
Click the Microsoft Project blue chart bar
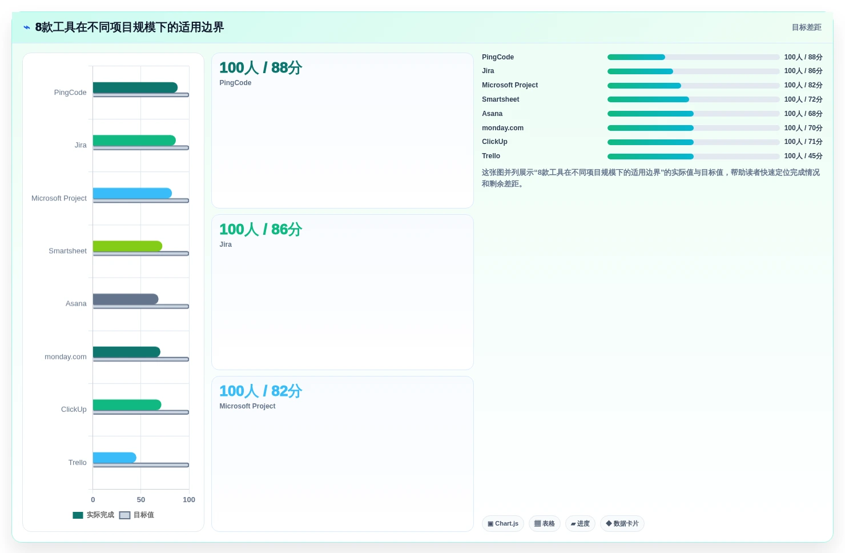[x=132, y=193]
